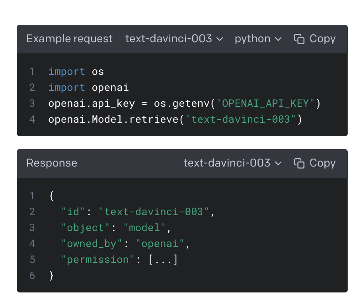Click the opening brace on response line 1

coord(51,196)
